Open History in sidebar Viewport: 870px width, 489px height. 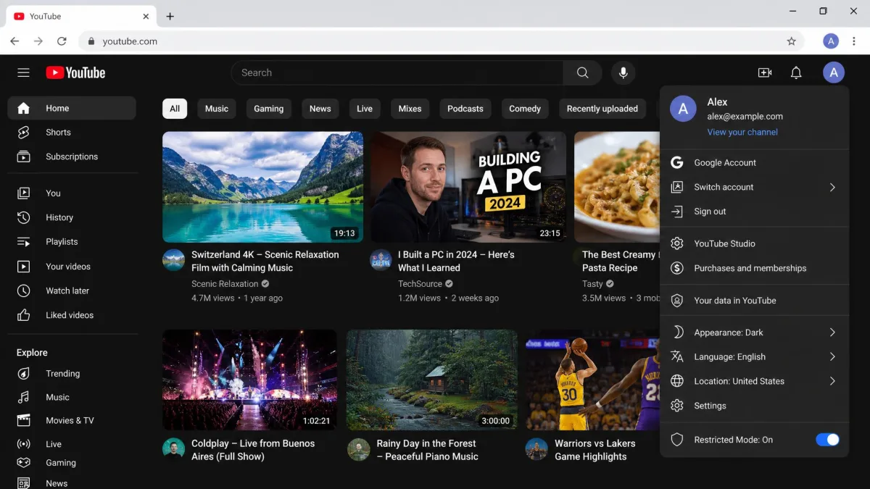click(x=72, y=217)
